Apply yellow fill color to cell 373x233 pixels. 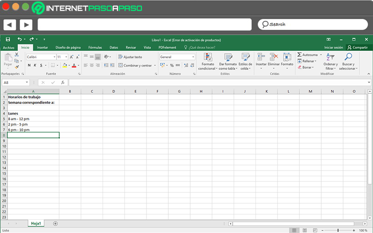65,65
